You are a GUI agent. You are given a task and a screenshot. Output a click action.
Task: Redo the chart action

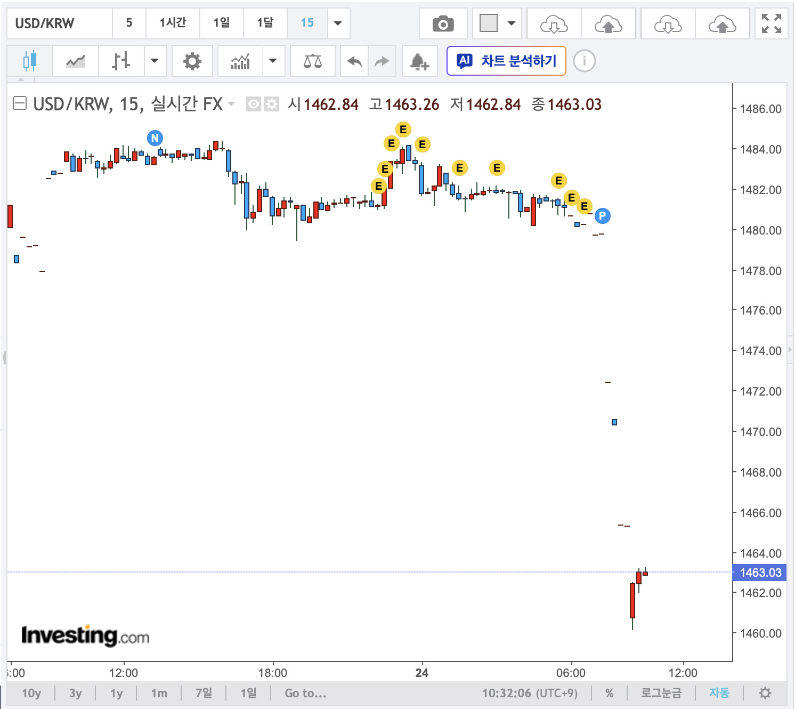coord(382,61)
